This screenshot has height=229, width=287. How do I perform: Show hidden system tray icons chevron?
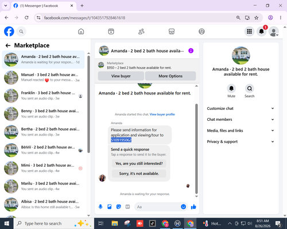pos(230,223)
